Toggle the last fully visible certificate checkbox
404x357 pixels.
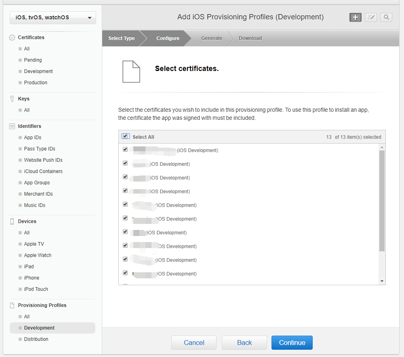tap(125, 273)
